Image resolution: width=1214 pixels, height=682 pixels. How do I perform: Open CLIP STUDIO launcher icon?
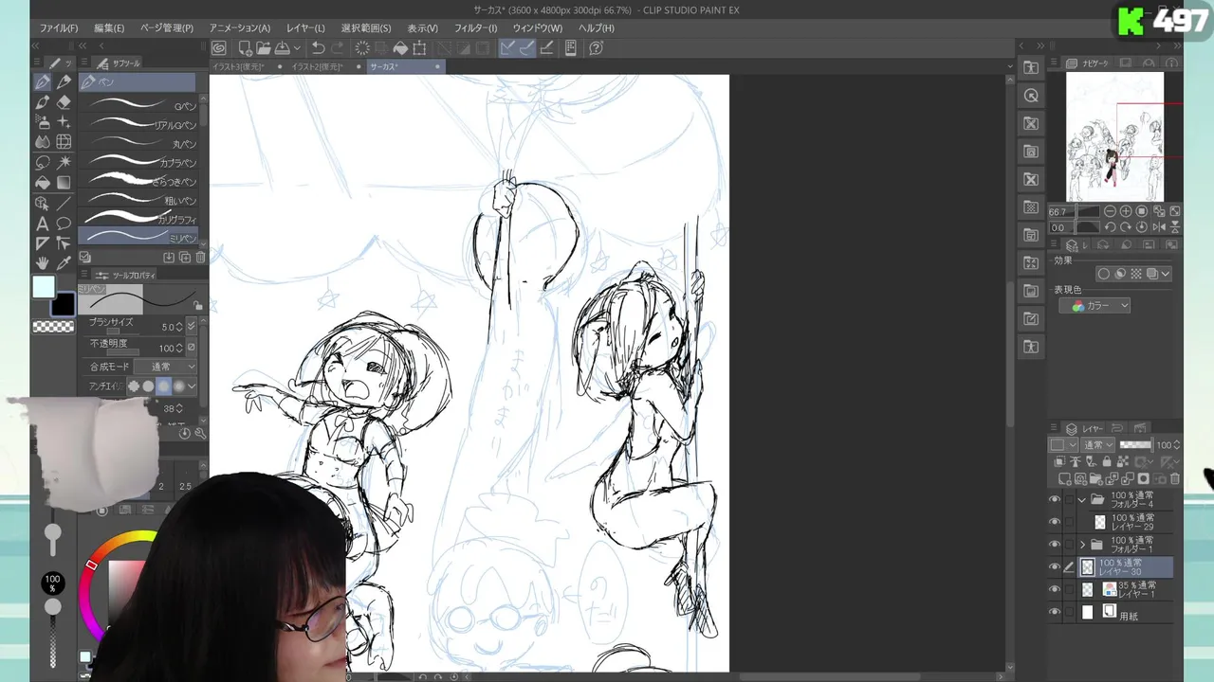click(x=219, y=48)
